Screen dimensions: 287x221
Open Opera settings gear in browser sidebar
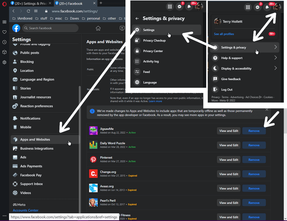[x=4, y=62]
